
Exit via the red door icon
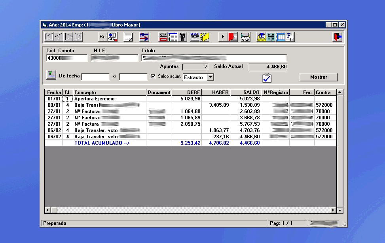(x=337, y=37)
